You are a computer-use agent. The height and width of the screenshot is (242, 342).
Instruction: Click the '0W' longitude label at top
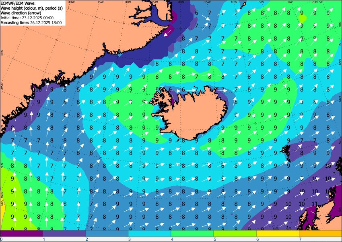tap(290, 2)
